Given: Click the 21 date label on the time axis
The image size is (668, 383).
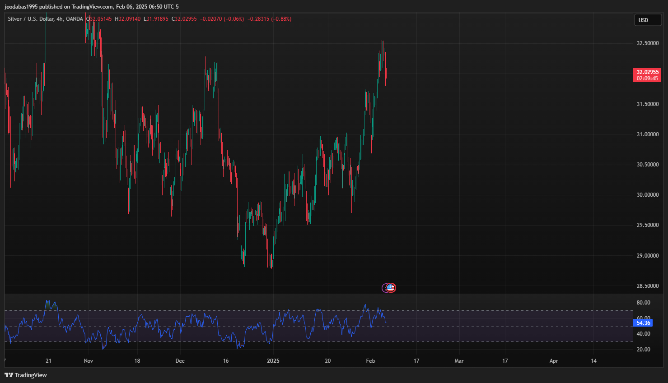Looking at the screenshot, I should tap(48, 361).
